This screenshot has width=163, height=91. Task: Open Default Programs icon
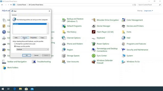pyautogui.click(x=64, y=26)
